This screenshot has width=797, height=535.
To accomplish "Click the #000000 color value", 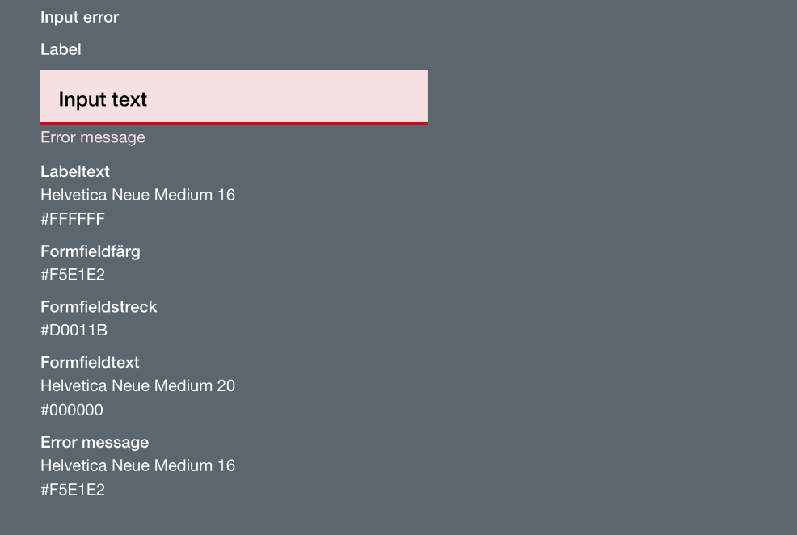I will click(x=72, y=410).
